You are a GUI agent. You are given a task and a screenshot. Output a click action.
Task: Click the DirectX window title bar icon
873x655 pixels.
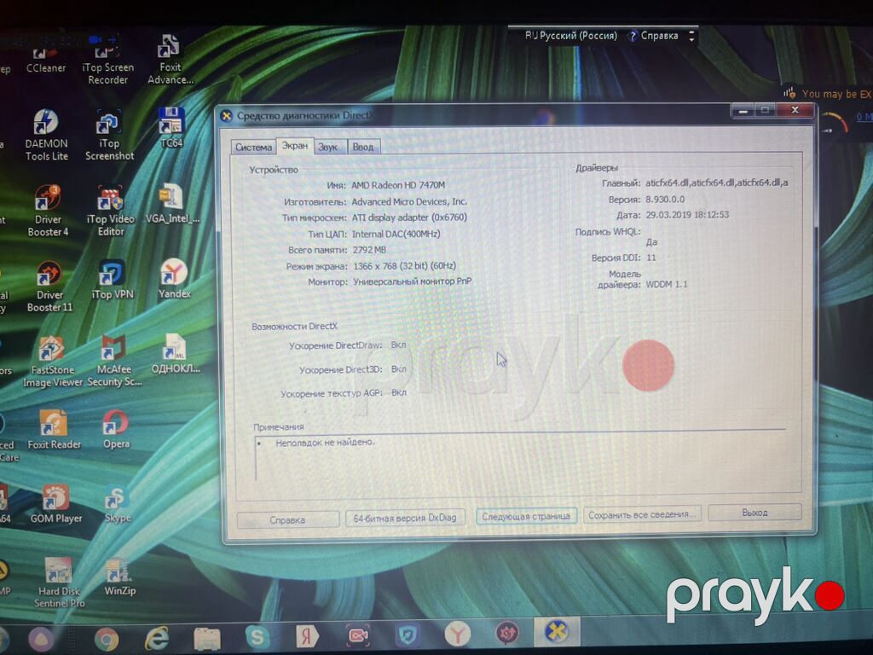[226, 116]
